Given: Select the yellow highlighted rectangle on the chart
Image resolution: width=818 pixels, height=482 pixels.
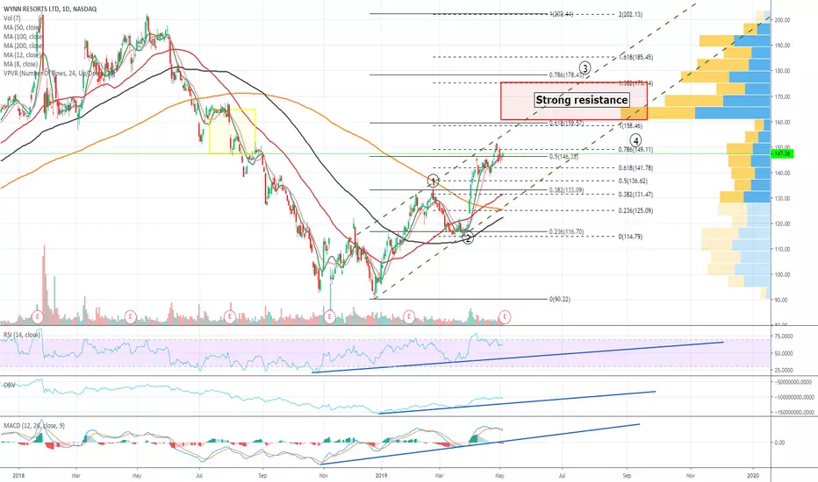Looking at the screenshot, I should point(233,131).
